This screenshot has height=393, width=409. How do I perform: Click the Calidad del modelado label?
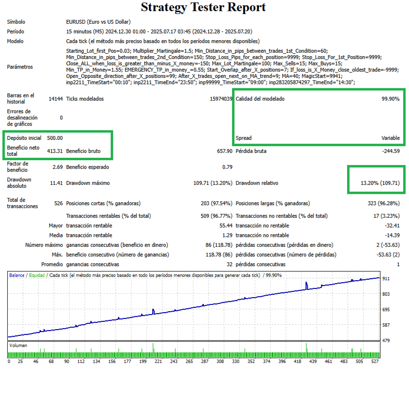260,99
